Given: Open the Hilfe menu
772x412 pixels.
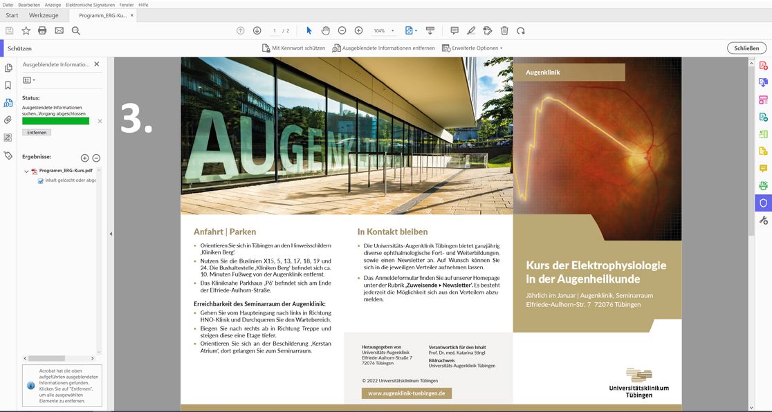Looking at the screenshot, I should 143,4.
